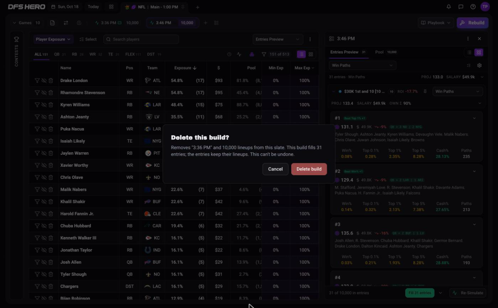Sort by the Exposure column header
Viewport: 498px width, 308px height.
pyautogui.click(x=185, y=68)
